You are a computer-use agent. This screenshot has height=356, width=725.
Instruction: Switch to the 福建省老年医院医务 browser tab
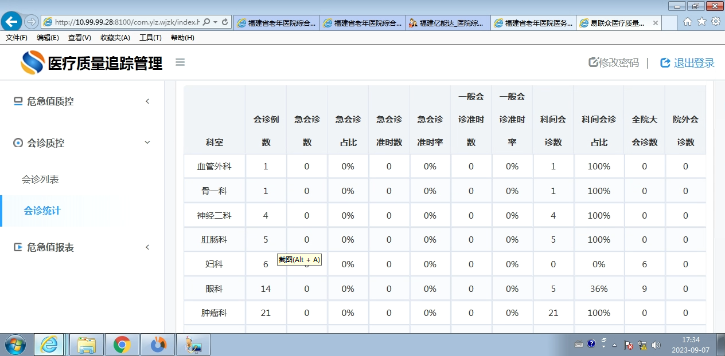point(533,23)
